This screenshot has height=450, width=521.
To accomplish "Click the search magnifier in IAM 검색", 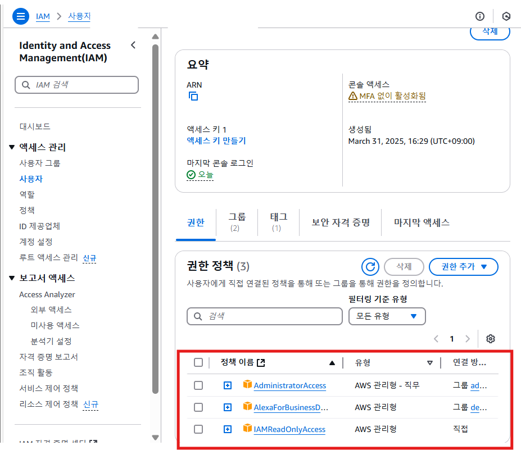I will point(26,85).
